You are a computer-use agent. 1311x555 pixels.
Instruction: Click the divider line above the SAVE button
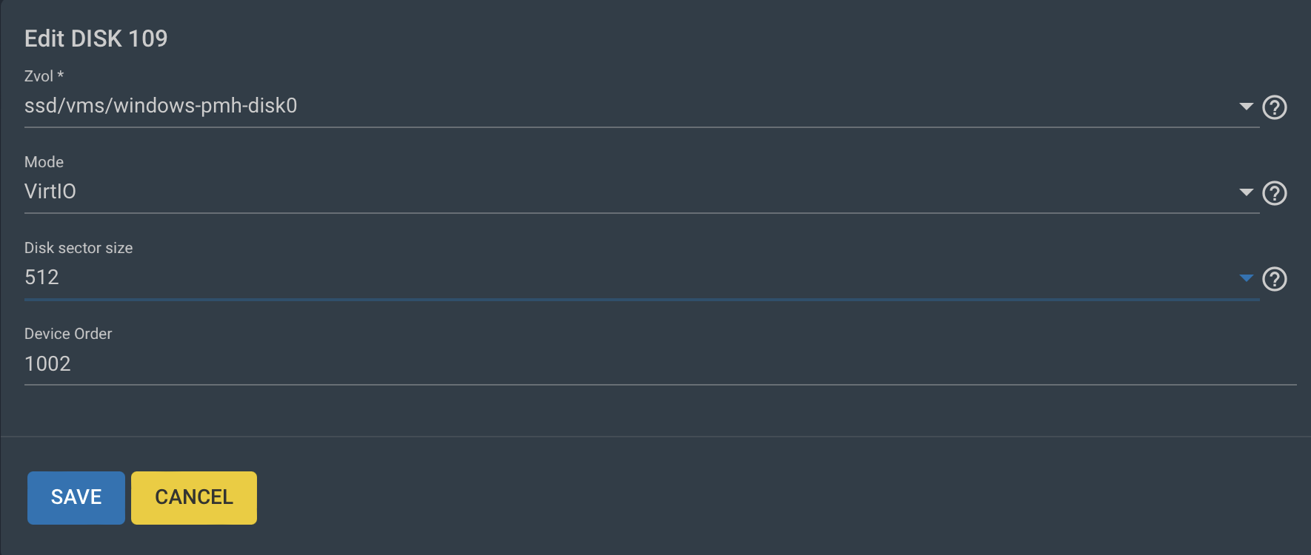click(655, 437)
